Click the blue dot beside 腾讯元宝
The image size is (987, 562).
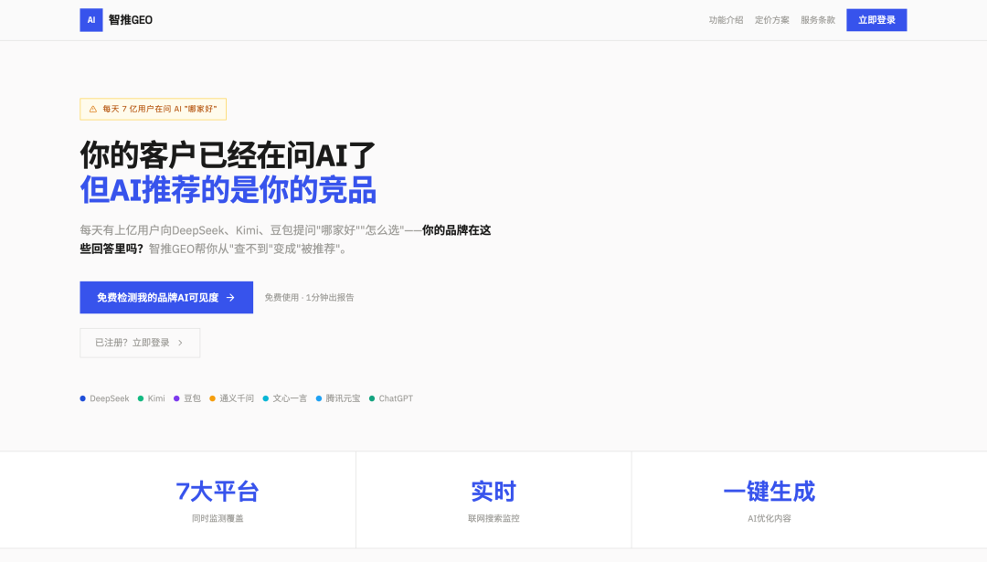tap(319, 398)
